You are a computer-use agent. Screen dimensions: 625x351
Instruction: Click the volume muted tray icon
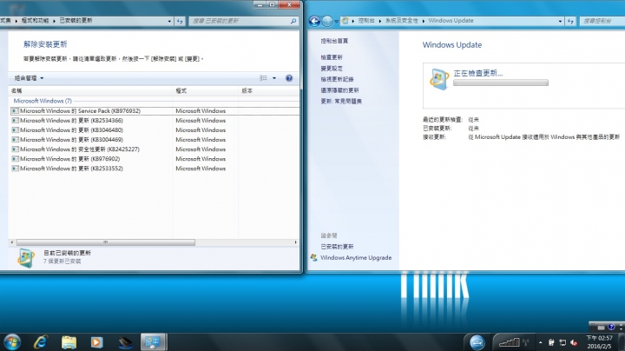(574, 342)
